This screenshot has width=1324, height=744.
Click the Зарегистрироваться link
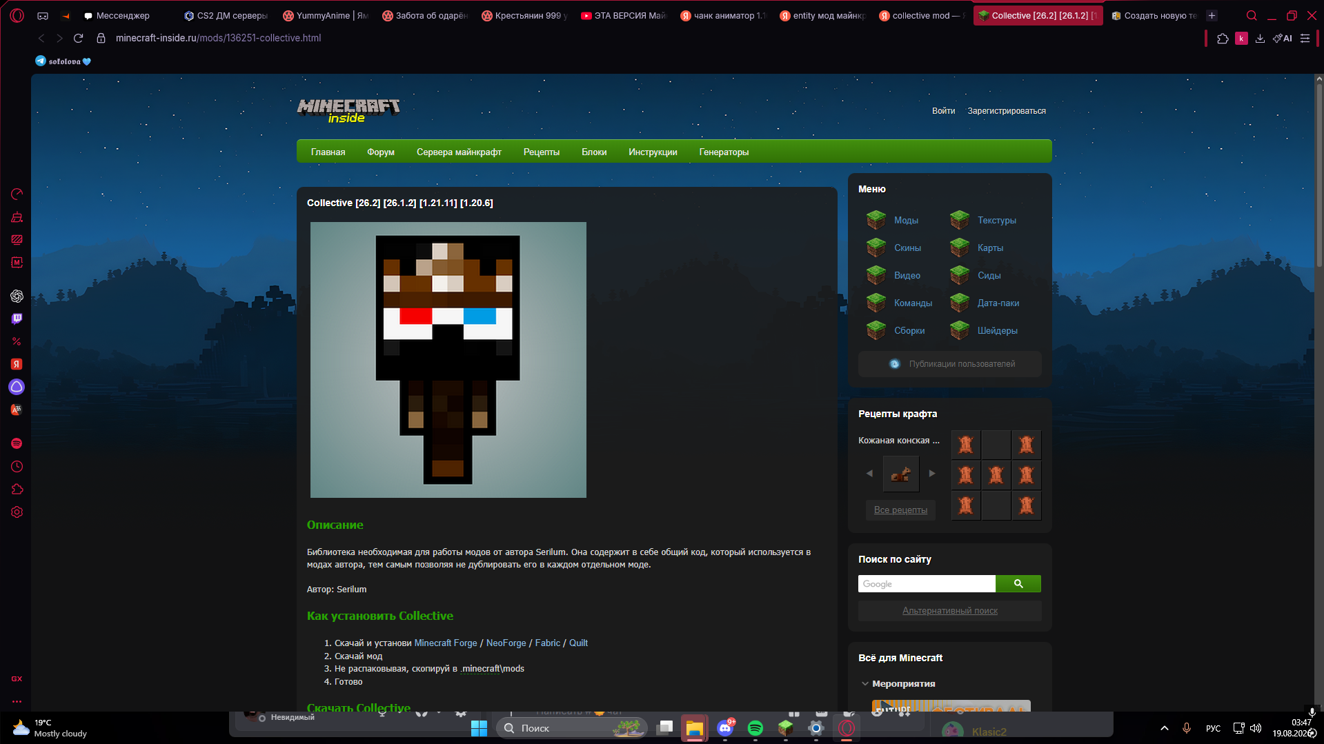click(1007, 111)
